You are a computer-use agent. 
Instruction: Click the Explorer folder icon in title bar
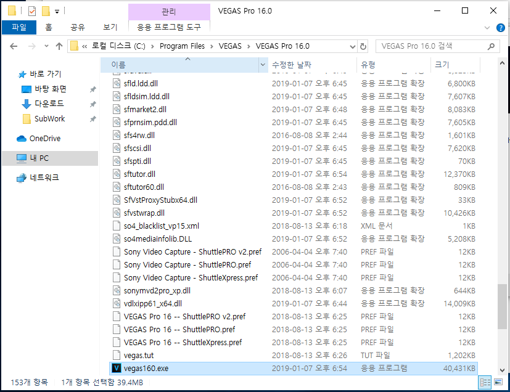click(12, 11)
